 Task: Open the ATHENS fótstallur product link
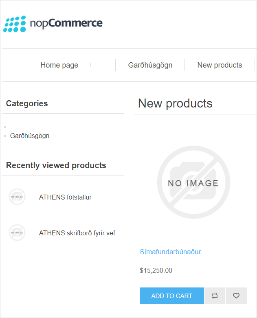[65, 197]
